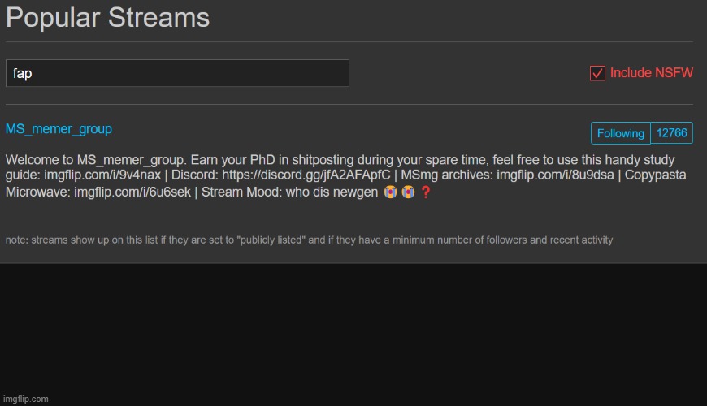Click the Popular Streams heading
Viewport: 707px width, 406px height.
pos(107,18)
